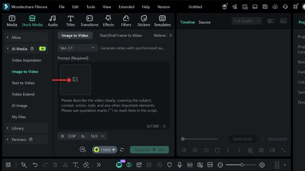This screenshot has height=171, width=305.
Task: Switch to Start/End Frame to Video tab
Action: click(x=121, y=35)
